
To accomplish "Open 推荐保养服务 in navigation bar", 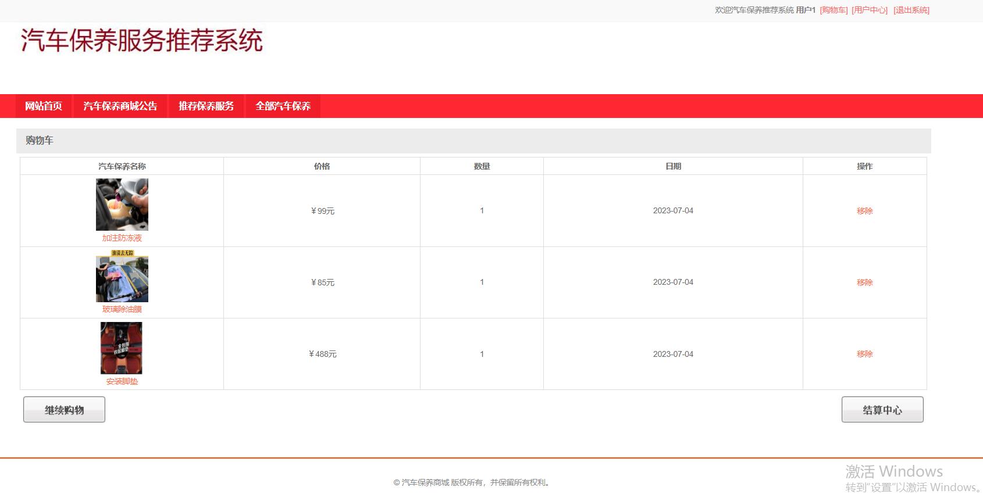I will 206,106.
